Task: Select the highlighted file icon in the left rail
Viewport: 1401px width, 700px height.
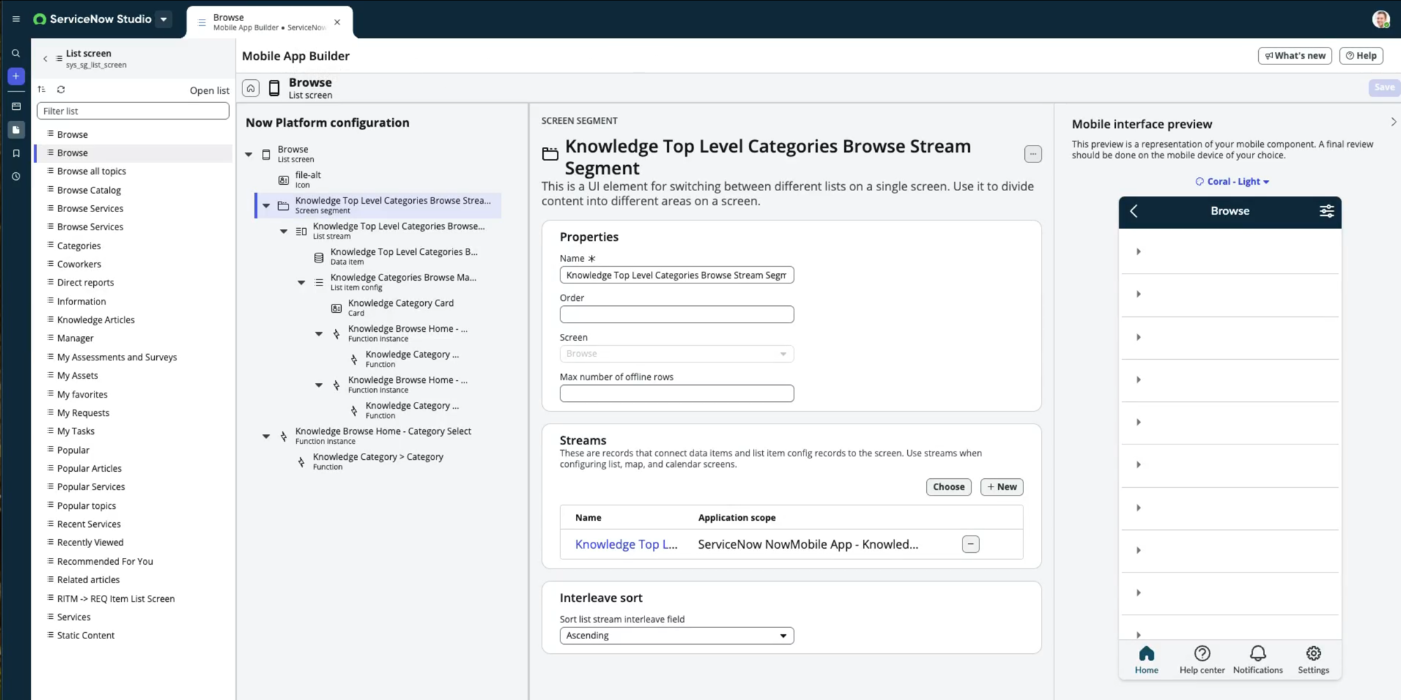Action: (16, 129)
